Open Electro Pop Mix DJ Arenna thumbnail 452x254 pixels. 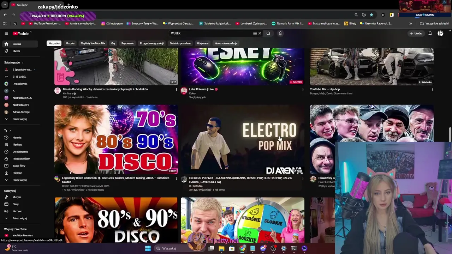pos(242,139)
